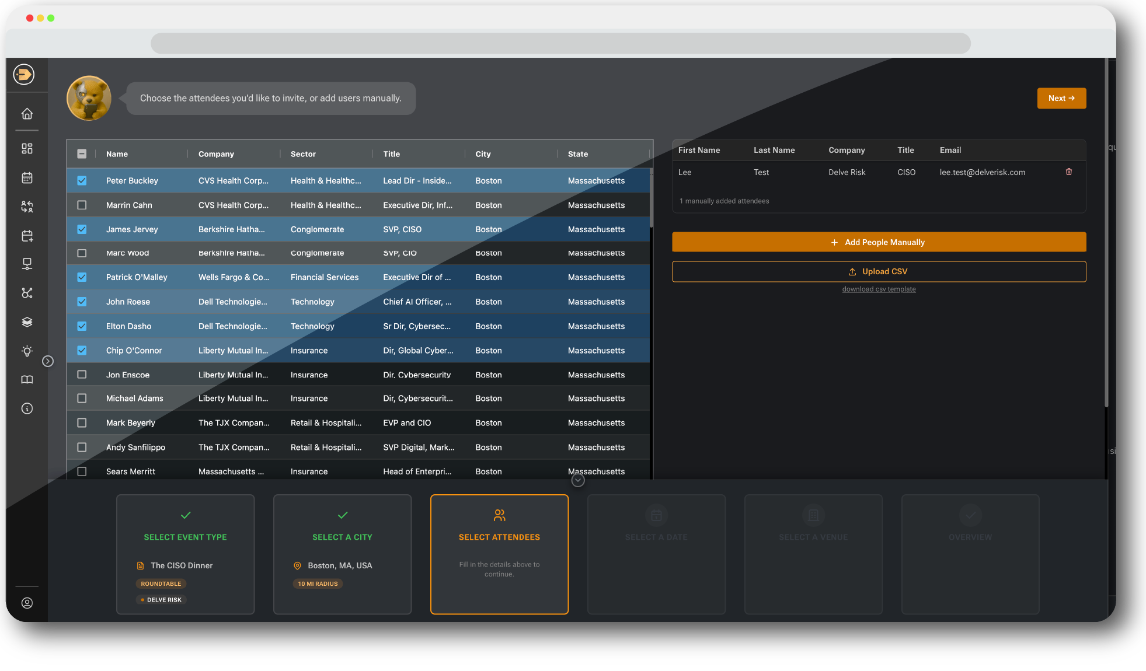
Task: Toggle the select-all checkbox in table header
Action: (82, 153)
